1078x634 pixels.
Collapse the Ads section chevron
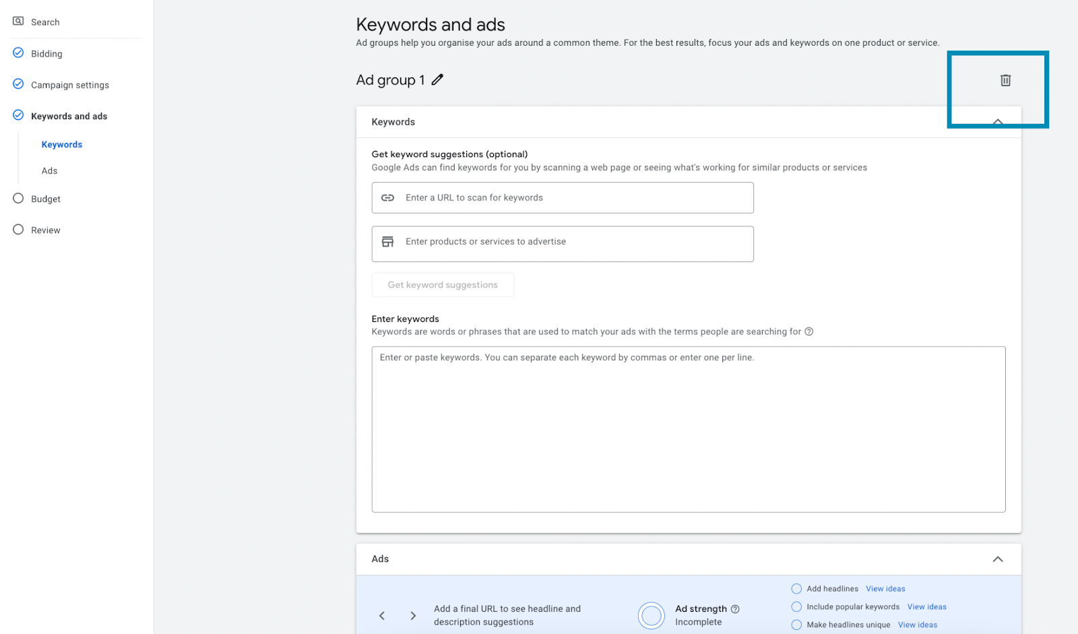coord(998,559)
